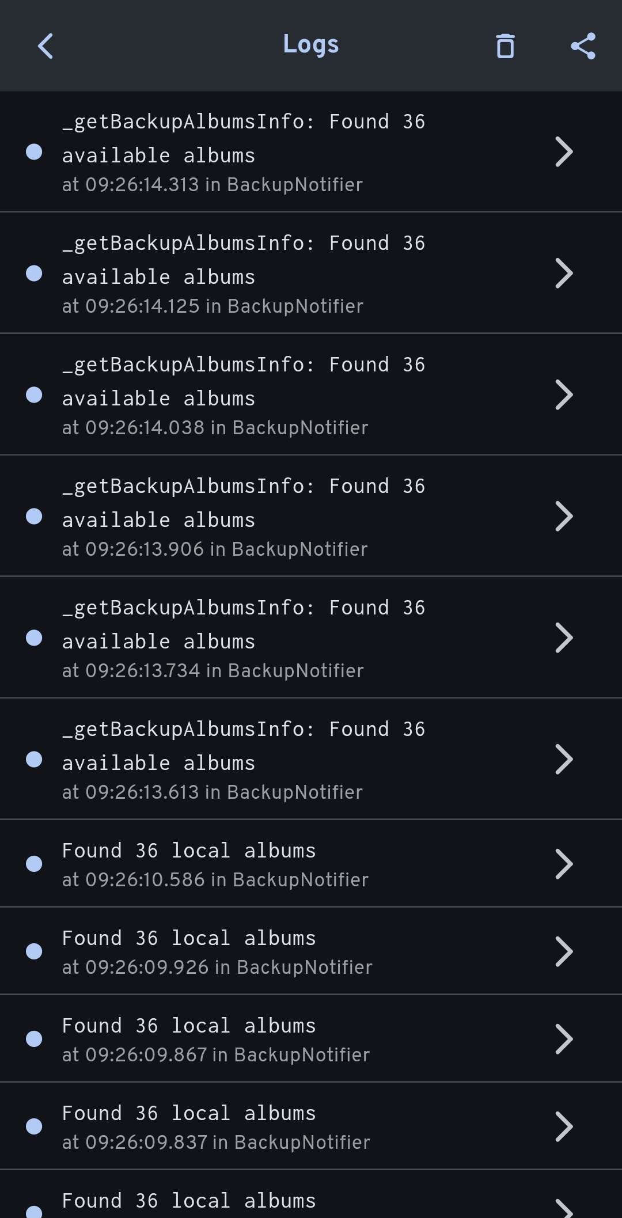Viewport: 622px width, 1218px height.
Task: Open log entry at 09:26:13.906
Action: click(x=311, y=516)
